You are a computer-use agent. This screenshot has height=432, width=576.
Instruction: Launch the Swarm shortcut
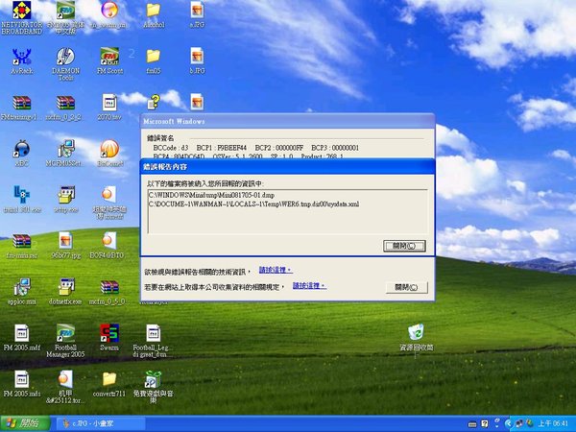[x=109, y=338]
